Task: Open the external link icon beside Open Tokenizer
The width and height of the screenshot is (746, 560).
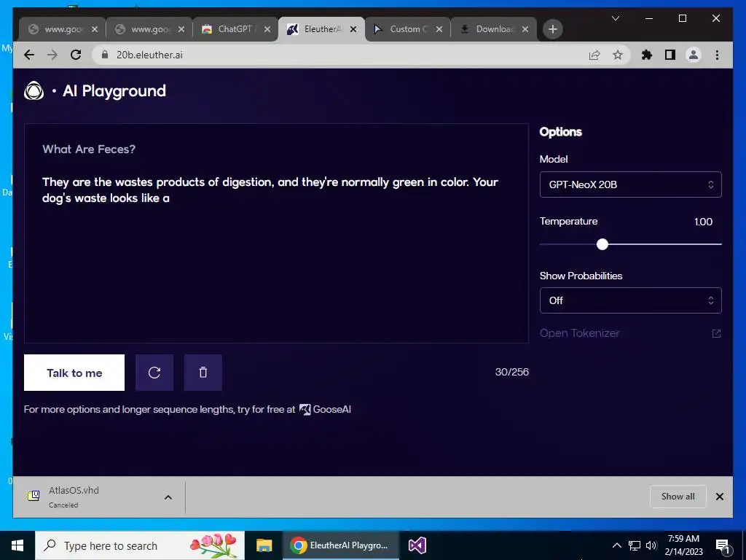Action: pyautogui.click(x=716, y=333)
